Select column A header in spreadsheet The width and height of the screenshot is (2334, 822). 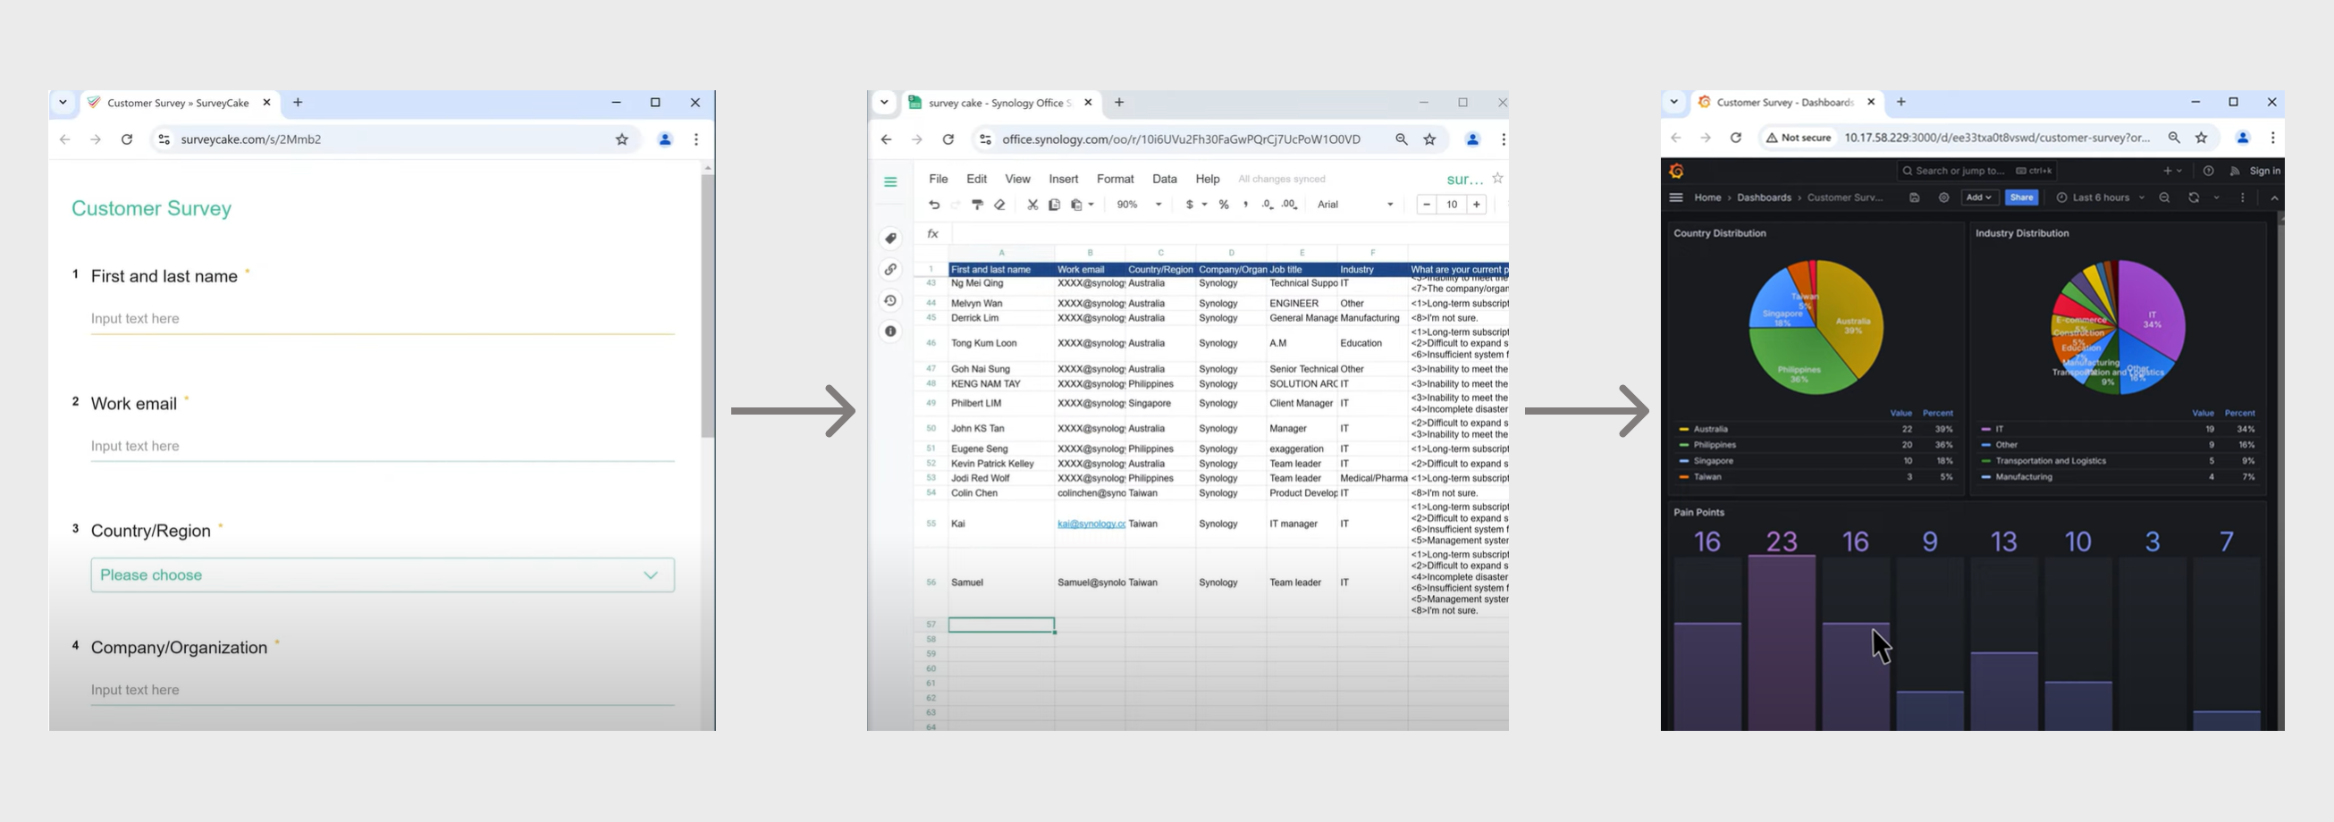click(1001, 253)
